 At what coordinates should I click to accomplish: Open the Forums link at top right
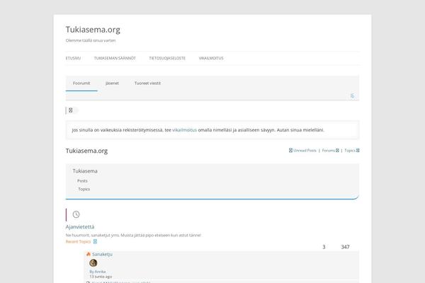click(329, 150)
